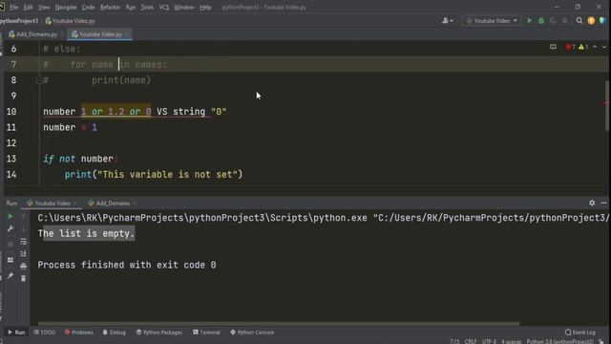Click the red errors count indicator

(x=571, y=47)
